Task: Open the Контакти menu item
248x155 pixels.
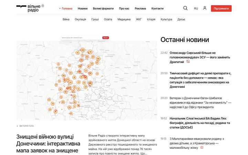Action: tap(157, 9)
